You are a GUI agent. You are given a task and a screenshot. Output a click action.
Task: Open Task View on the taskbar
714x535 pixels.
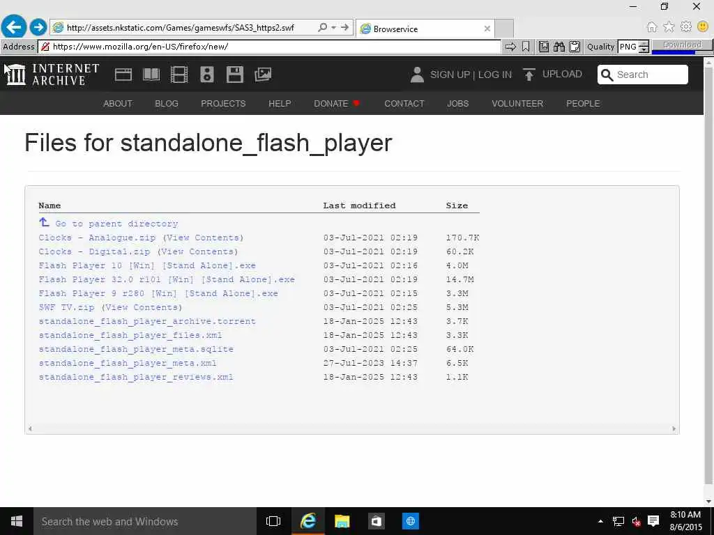(x=273, y=521)
